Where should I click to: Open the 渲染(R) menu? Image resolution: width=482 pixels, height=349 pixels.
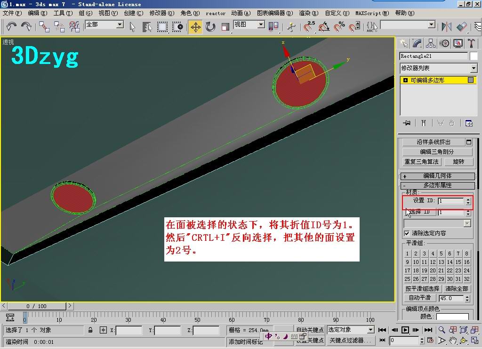[309, 13]
